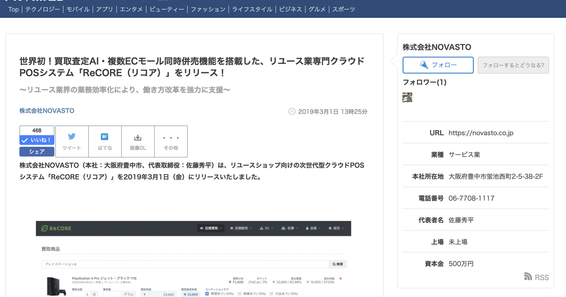Click the 業種 value サービス業
The height and width of the screenshot is (297, 566).
pos(465,155)
